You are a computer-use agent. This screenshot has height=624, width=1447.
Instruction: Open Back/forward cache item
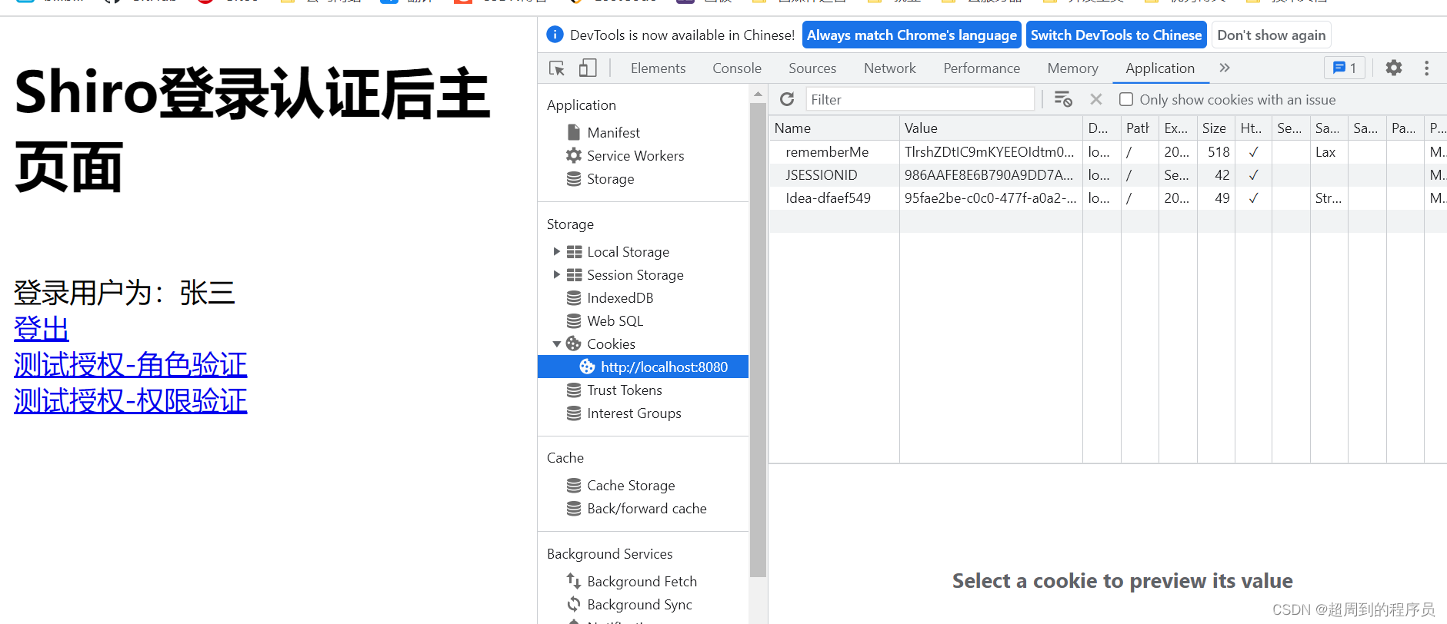(x=646, y=508)
